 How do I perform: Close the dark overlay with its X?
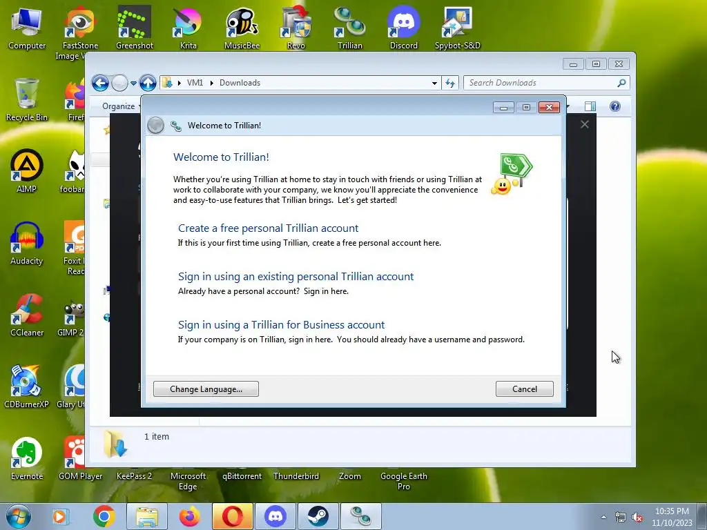584,124
